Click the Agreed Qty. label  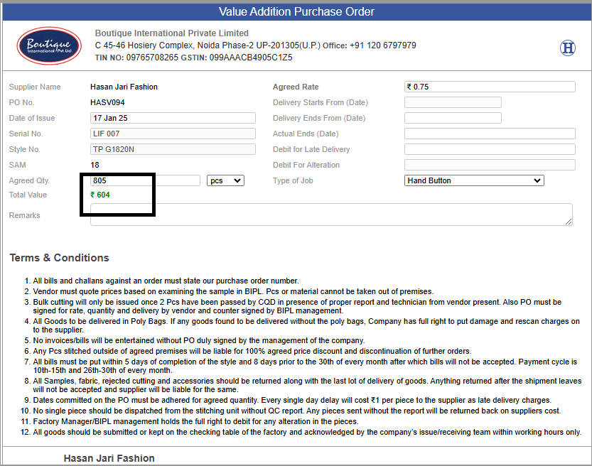tap(29, 180)
